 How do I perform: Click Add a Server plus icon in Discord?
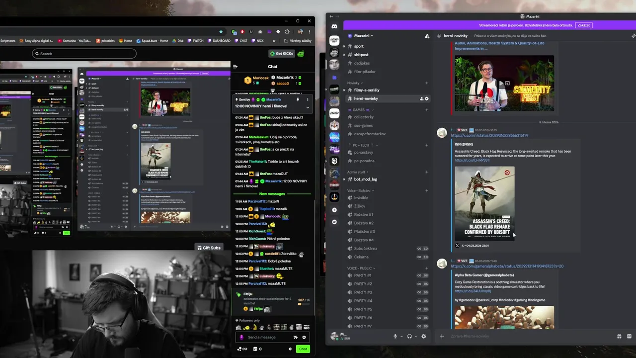coord(334,210)
